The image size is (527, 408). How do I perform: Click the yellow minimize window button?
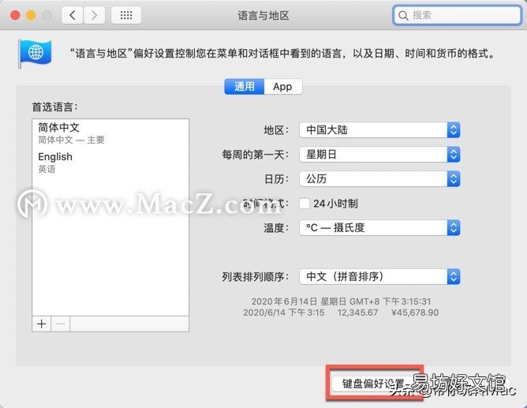[x=31, y=15]
